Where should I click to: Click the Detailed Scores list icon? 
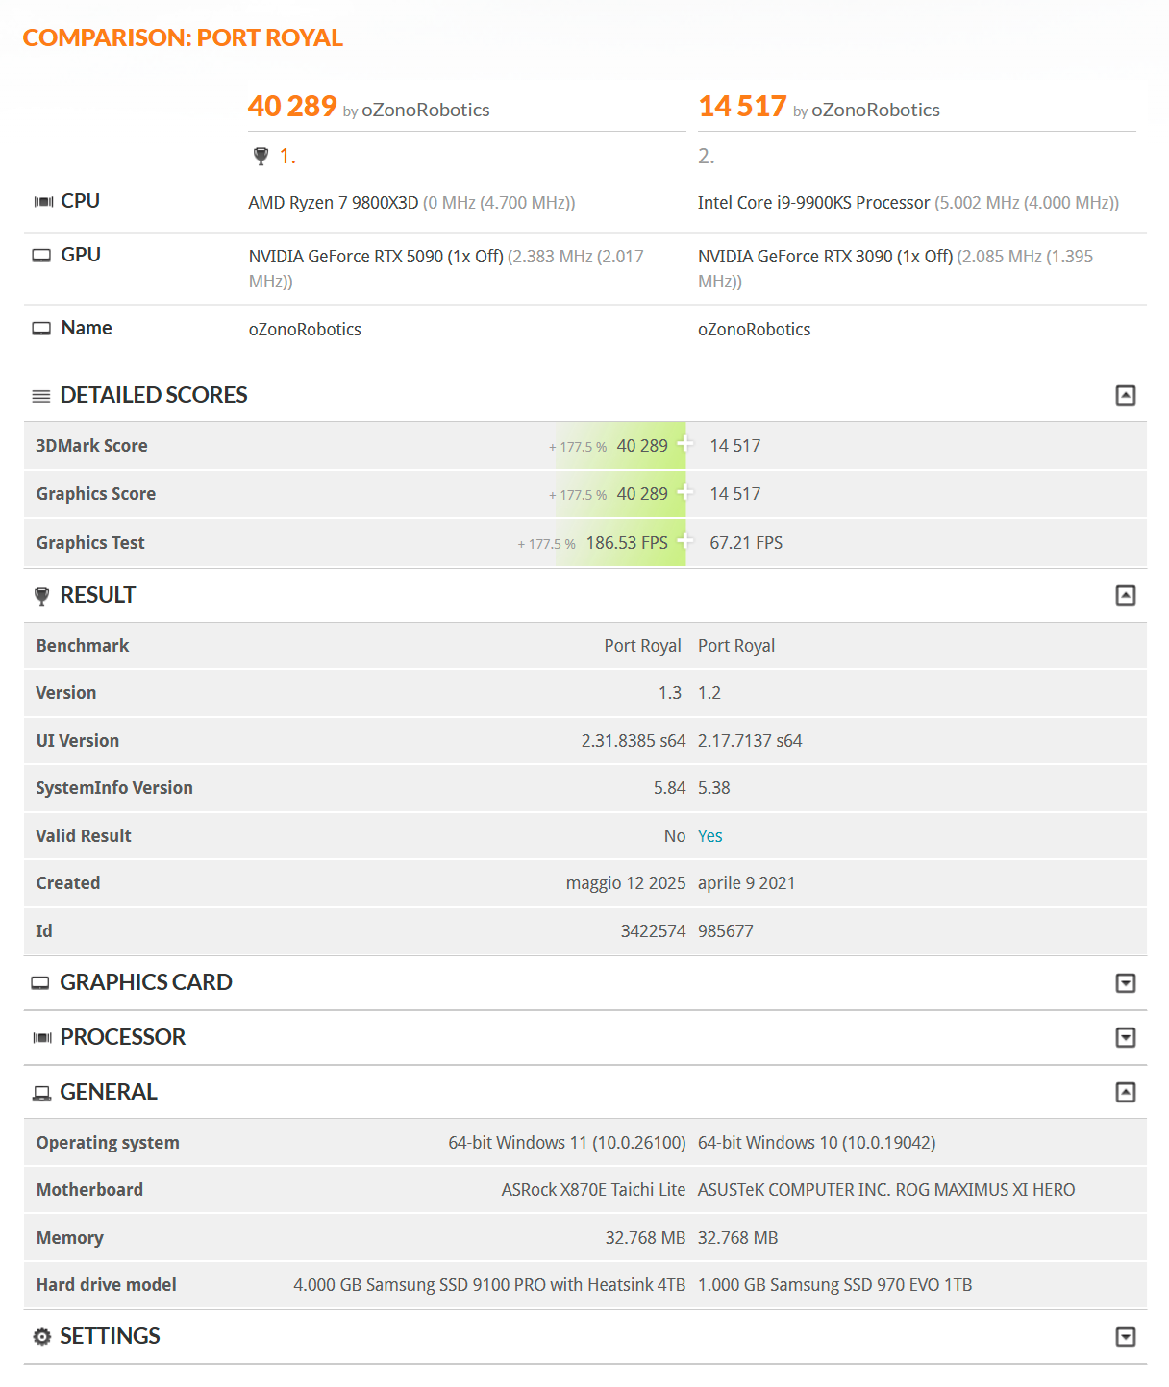[x=41, y=396]
